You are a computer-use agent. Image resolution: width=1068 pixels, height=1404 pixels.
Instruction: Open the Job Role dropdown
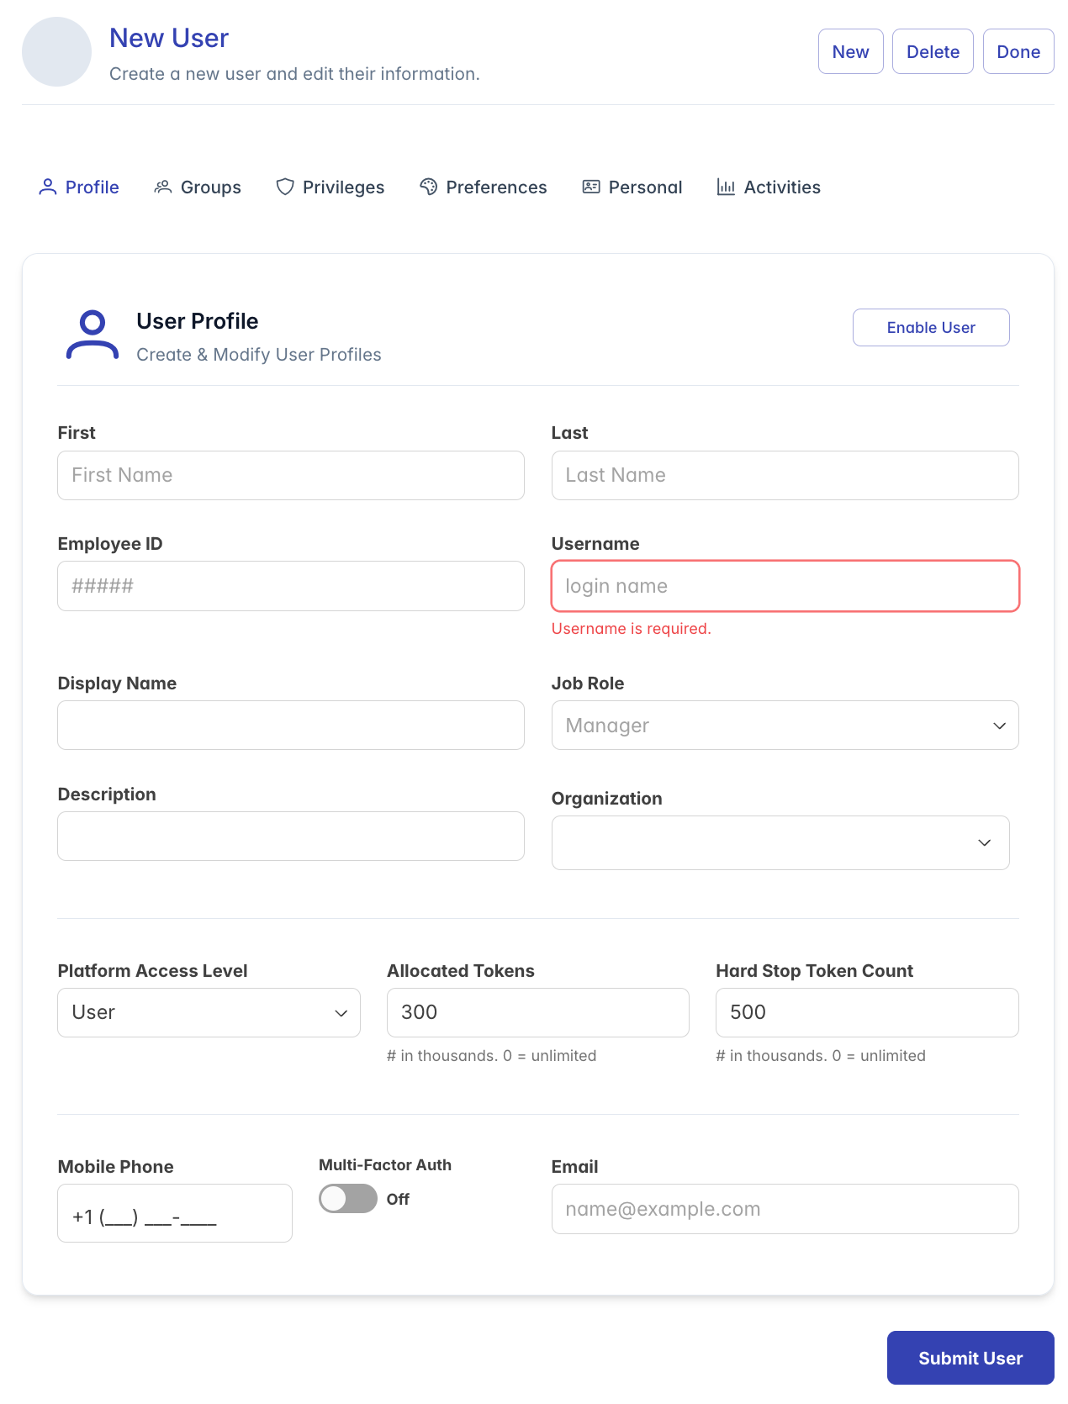coord(785,726)
